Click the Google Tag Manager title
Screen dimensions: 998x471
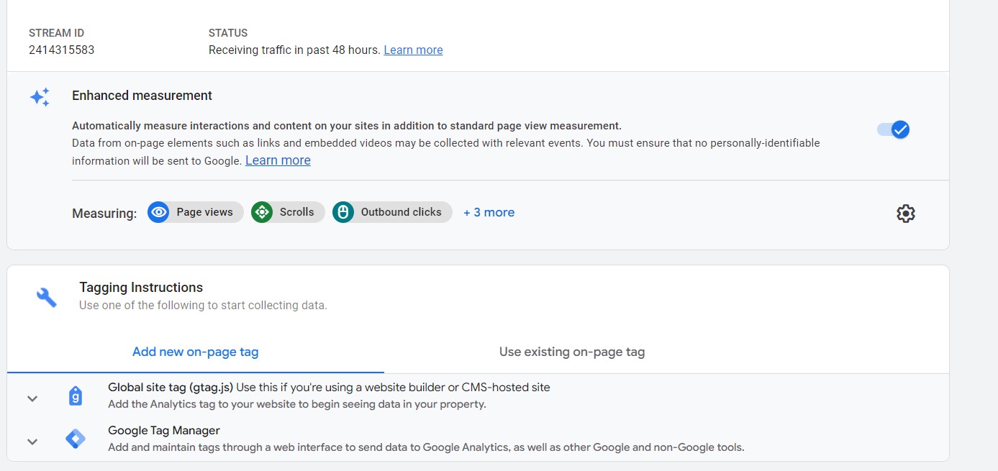164,430
